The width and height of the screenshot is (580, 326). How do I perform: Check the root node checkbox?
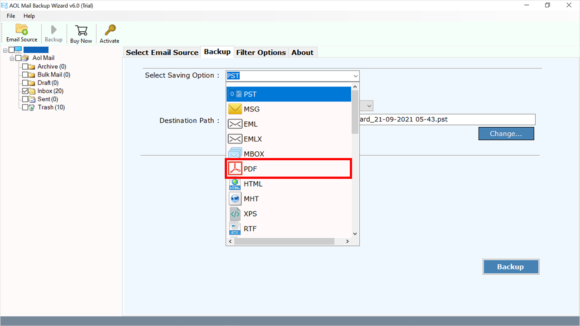pyautogui.click(x=11, y=50)
